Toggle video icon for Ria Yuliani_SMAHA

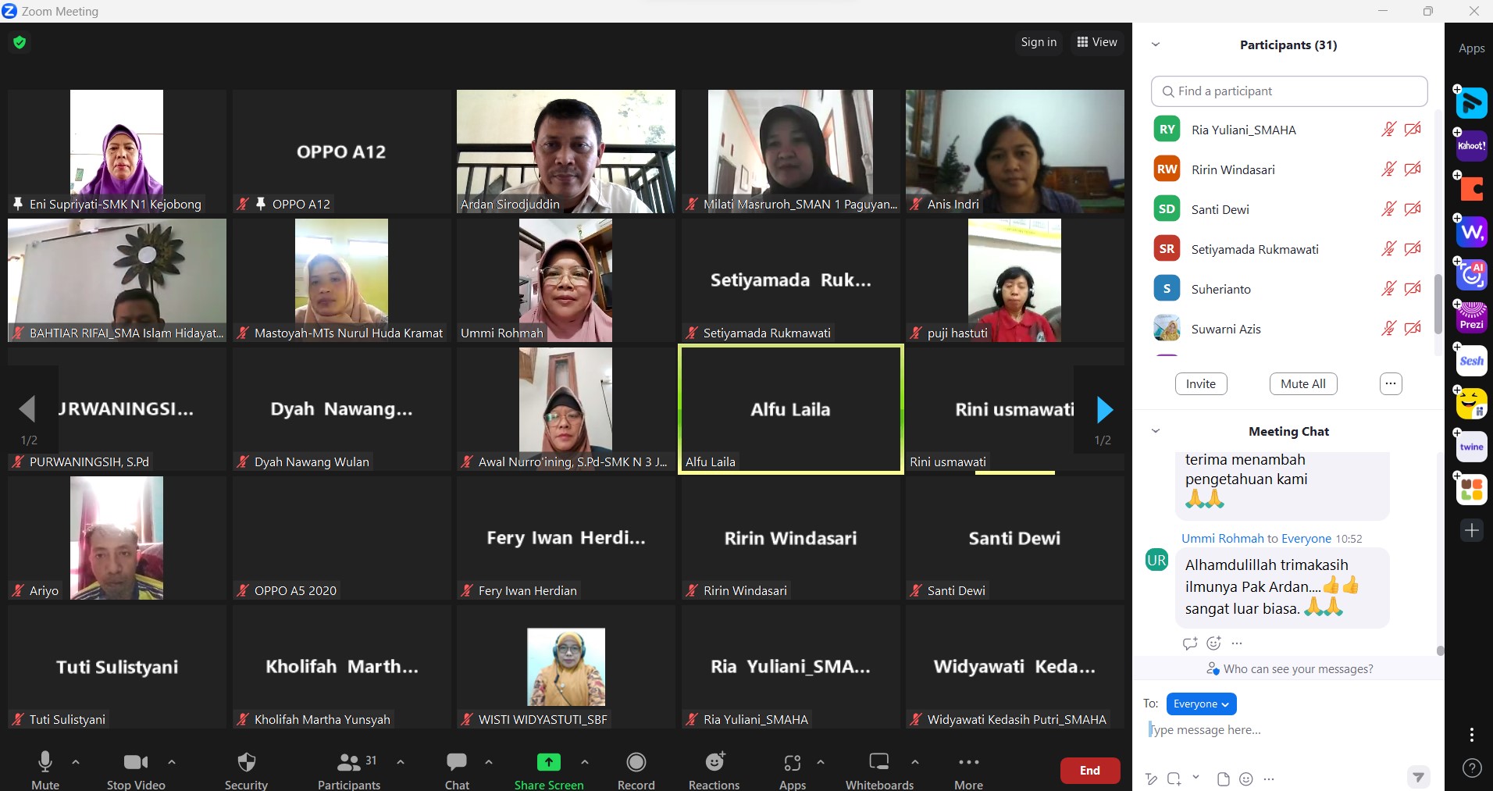(x=1413, y=130)
